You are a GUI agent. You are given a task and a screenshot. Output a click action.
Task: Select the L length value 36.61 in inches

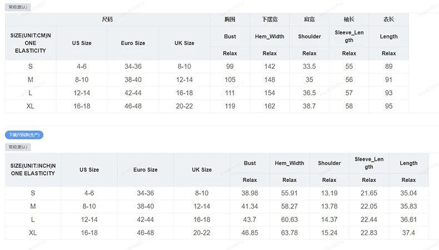pyautogui.click(x=408, y=219)
